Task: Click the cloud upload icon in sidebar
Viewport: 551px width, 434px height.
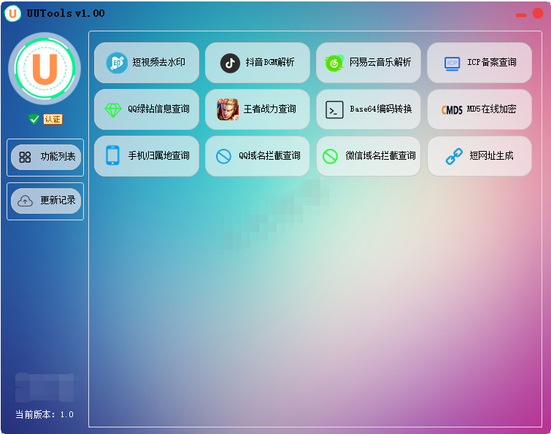Action: [x=25, y=201]
